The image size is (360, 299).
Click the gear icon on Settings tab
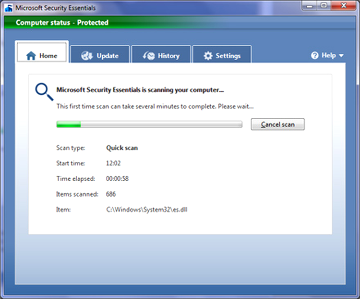tap(208, 56)
